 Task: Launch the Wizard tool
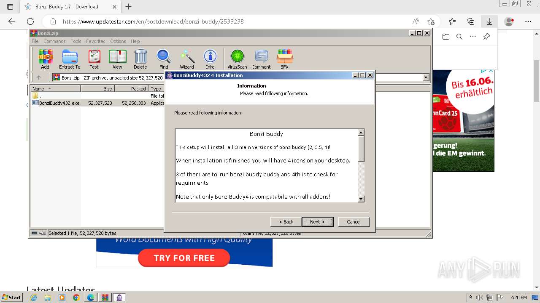coord(187,59)
